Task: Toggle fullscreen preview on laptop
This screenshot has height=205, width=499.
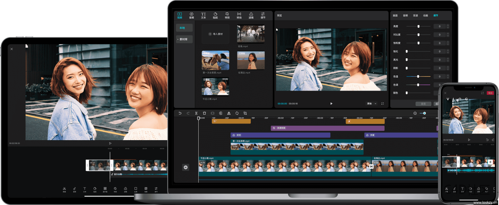Action: click(x=383, y=104)
